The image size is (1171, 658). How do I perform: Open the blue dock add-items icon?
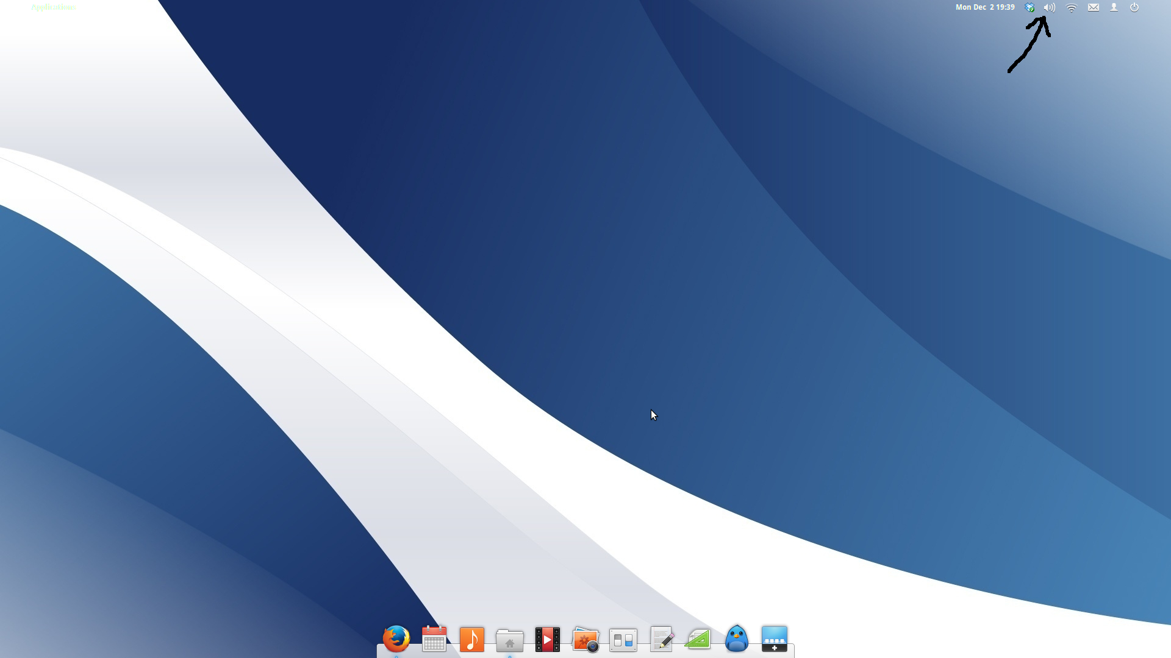pos(775,639)
